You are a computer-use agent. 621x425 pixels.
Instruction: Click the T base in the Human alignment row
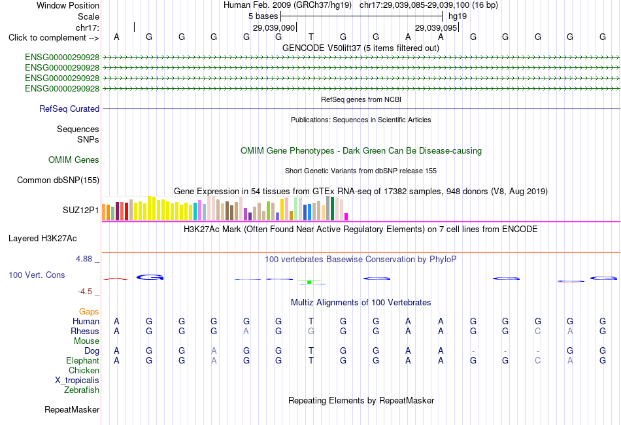point(311,321)
